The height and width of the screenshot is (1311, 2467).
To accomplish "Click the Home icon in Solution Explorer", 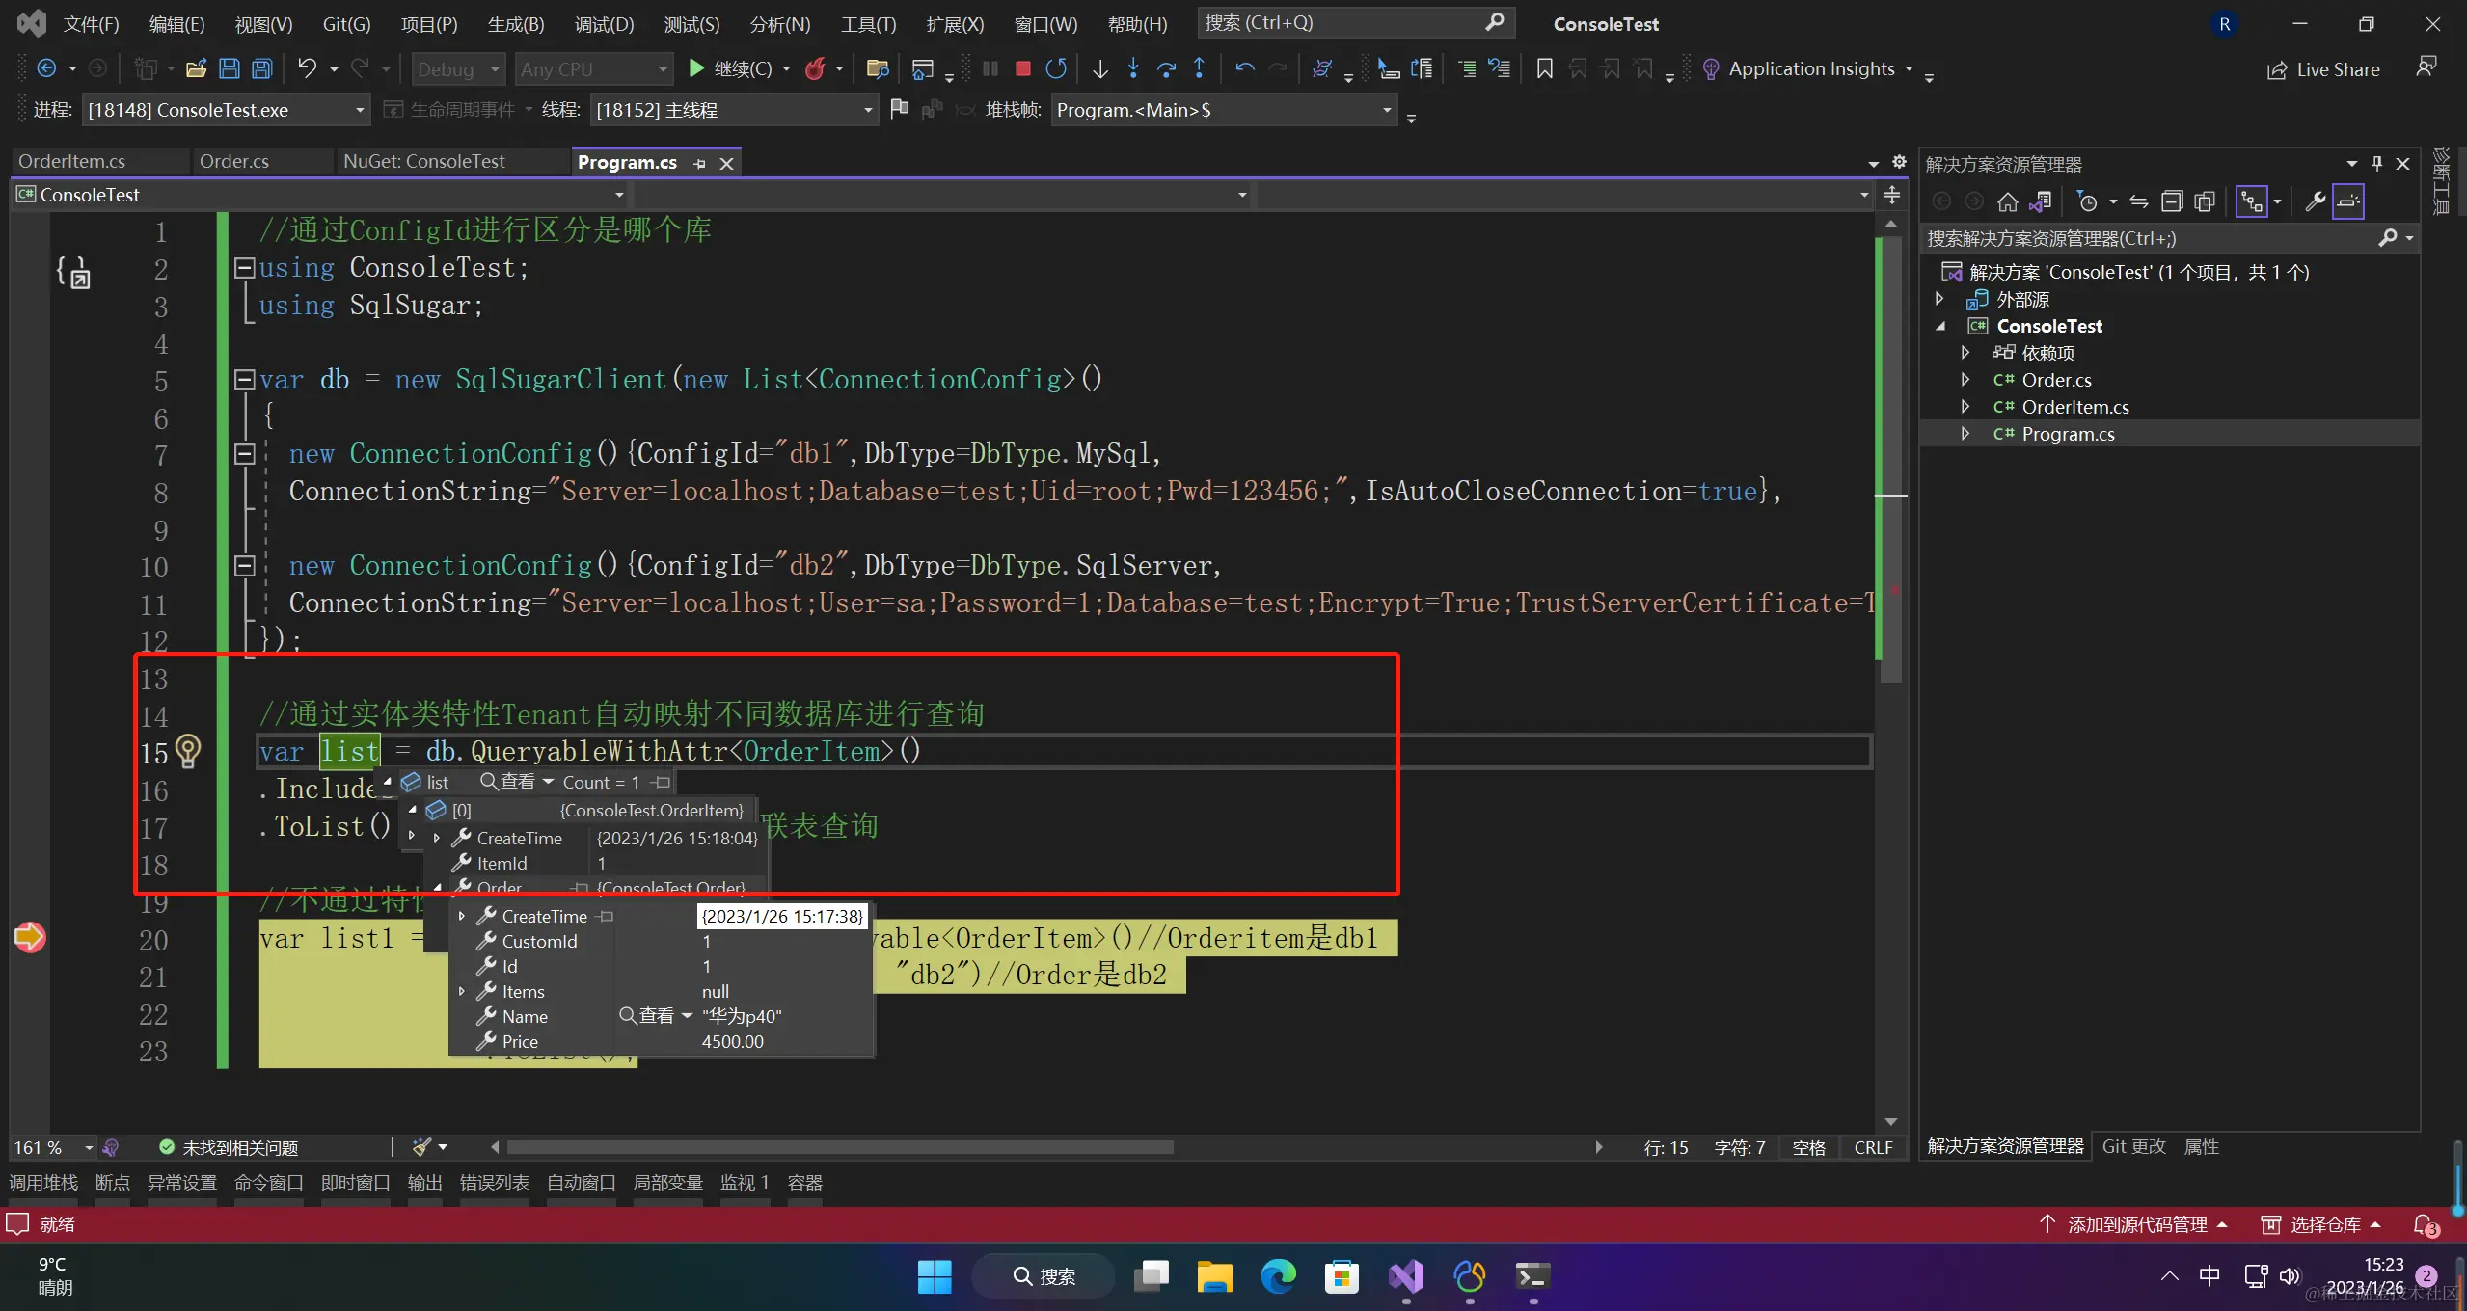I will pos(2007,201).
